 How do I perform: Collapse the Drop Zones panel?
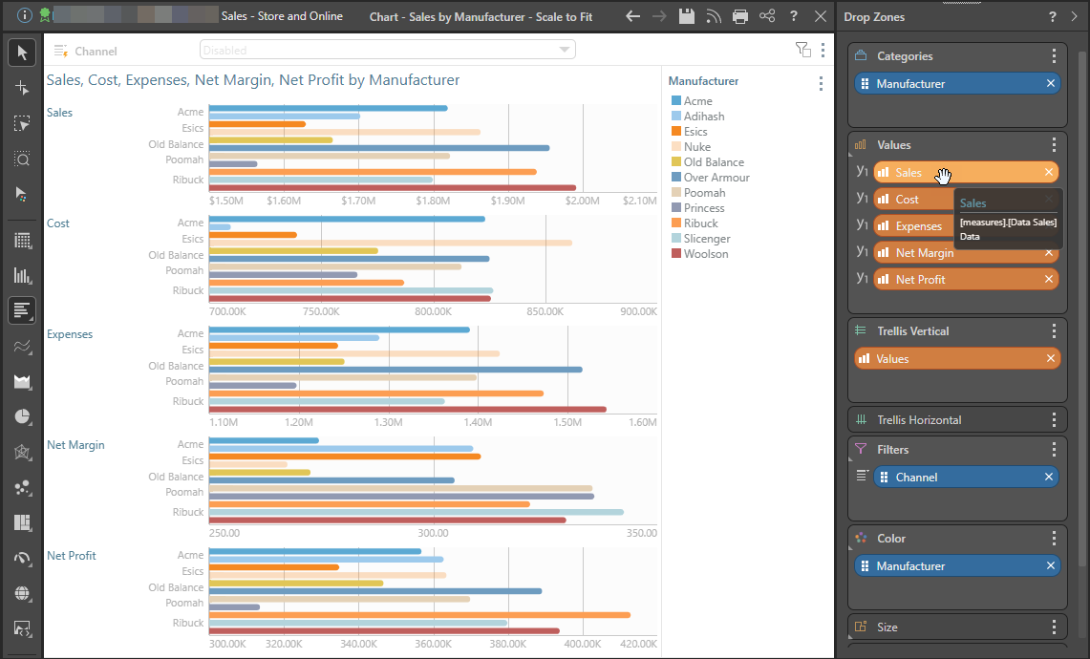tap(1074, 17)
